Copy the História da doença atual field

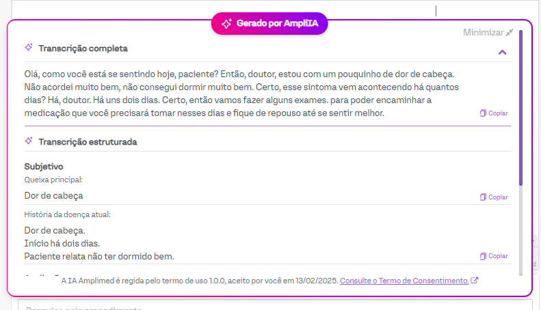[494, 256]
